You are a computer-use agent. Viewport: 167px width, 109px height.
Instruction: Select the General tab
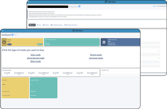point(32,25)
